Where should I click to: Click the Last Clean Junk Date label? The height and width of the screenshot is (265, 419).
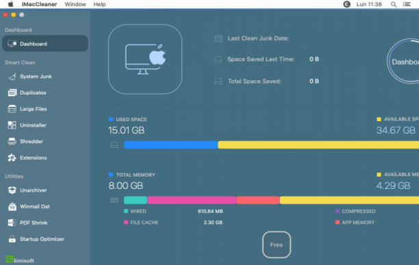[258, 38]
